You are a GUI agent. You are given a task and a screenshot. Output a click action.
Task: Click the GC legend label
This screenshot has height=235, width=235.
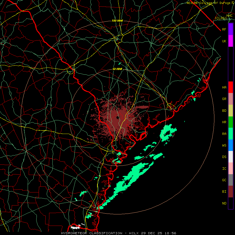[224, 180]
